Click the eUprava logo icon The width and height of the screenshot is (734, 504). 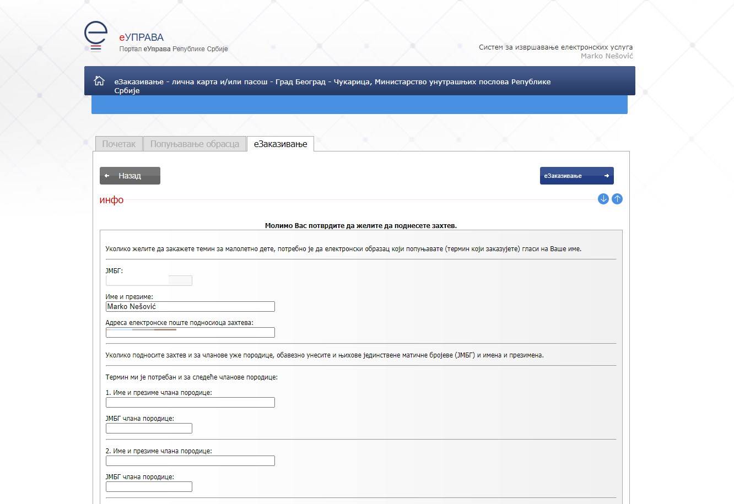[x=95, y=36]
